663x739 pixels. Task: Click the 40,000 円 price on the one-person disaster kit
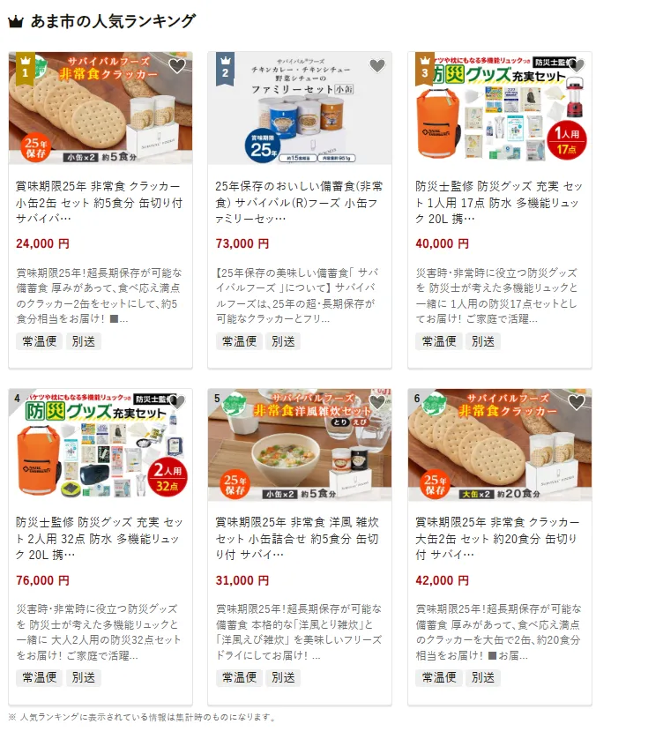point(442,243)
